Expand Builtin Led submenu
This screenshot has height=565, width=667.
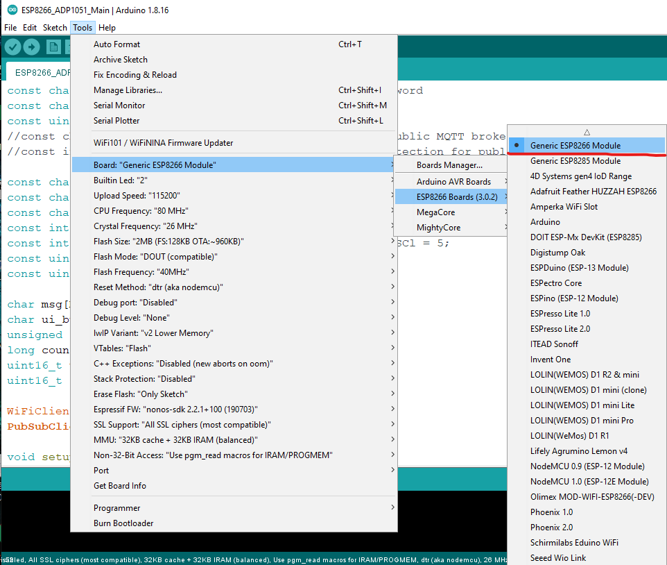click(235, 180)
